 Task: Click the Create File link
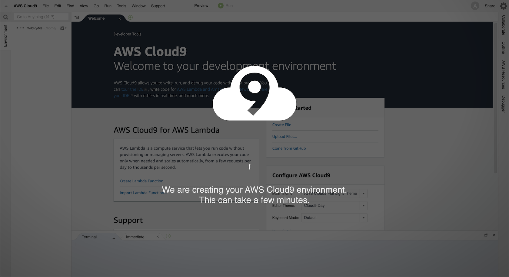tap(281, 125)
